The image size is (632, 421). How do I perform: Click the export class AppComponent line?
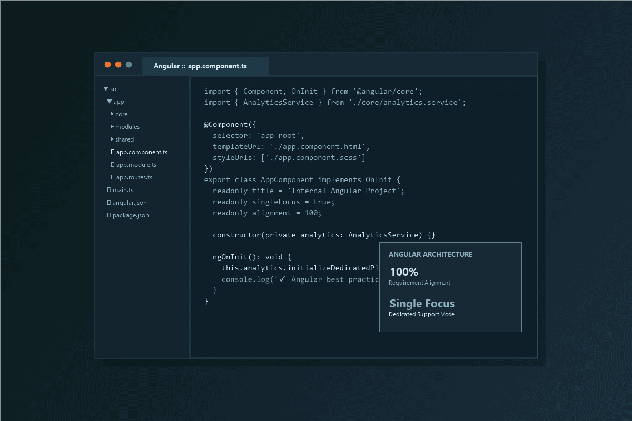pyautogui.click(x=302, y=179)
